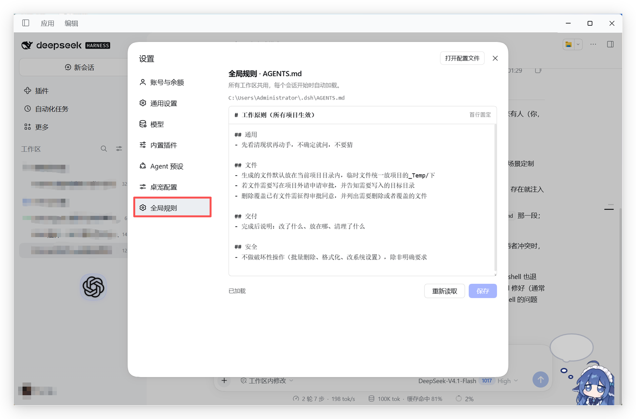Copy message using icon beside timestamp

click(x=538, y=70)
